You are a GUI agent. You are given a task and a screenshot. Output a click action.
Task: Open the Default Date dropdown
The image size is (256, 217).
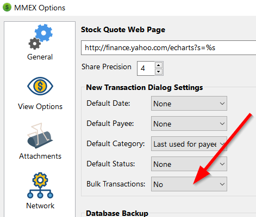click(x=189, y=104)
